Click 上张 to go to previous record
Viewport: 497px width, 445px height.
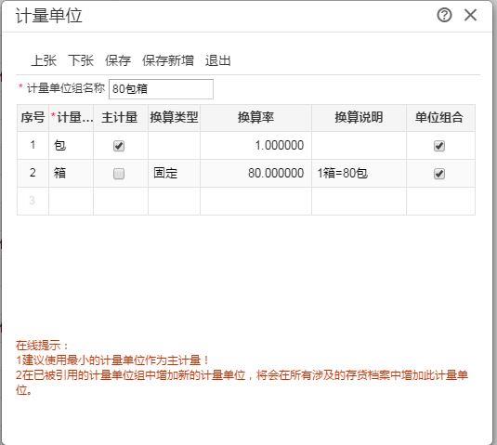tap(44, 60)
